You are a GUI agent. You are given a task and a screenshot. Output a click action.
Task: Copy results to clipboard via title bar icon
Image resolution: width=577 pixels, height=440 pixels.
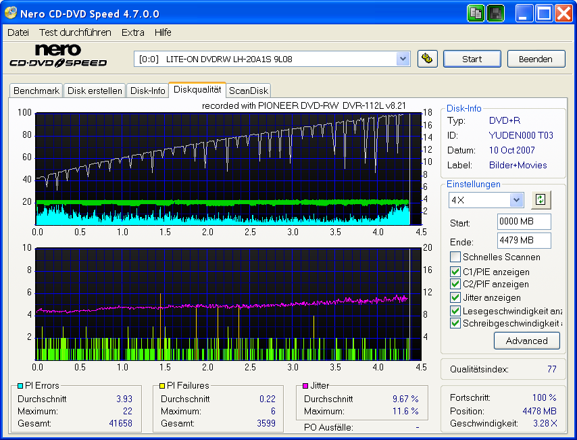pyautogui.click(x=476, y=13)
